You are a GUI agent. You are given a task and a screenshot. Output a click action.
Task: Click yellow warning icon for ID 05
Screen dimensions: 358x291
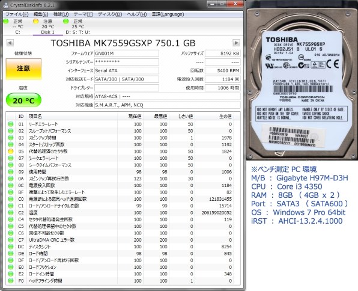[10, 152]
